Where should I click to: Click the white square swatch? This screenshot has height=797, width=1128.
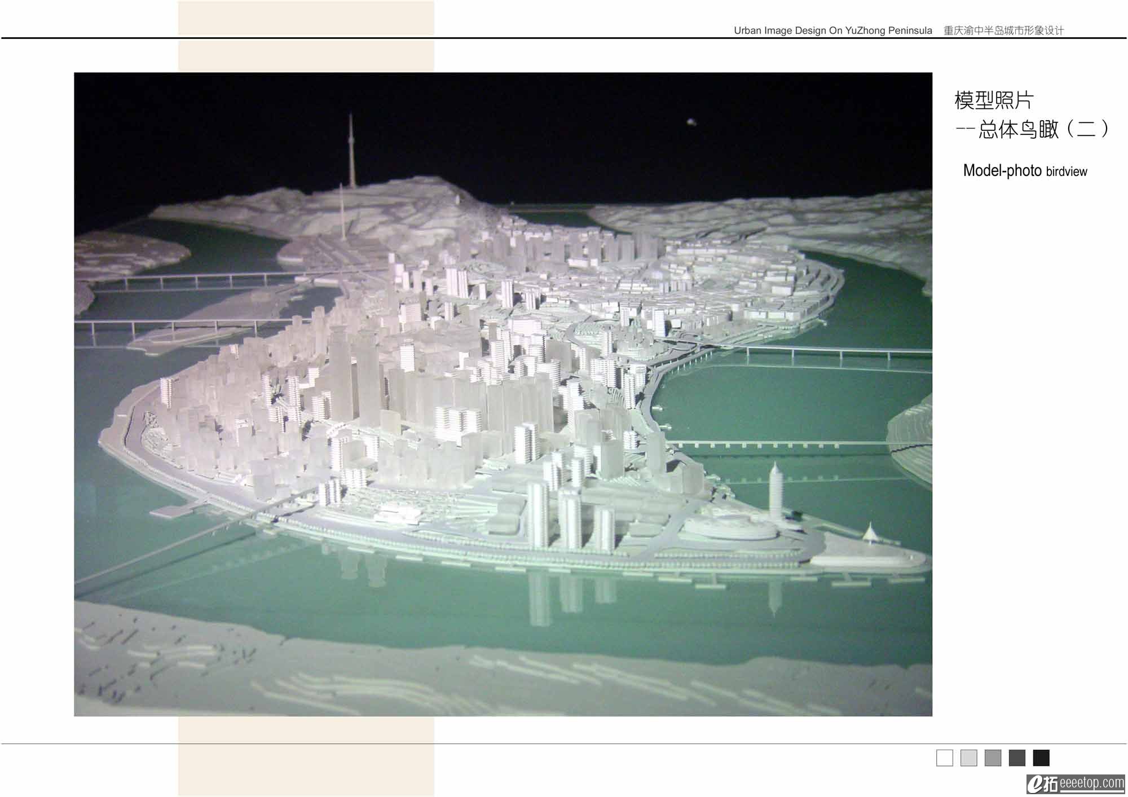944,758
